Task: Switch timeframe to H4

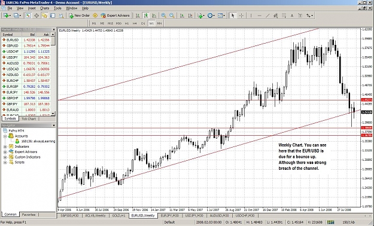Action: coord(135,23)
